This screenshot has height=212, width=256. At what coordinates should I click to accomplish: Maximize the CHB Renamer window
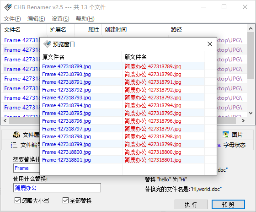224,7
